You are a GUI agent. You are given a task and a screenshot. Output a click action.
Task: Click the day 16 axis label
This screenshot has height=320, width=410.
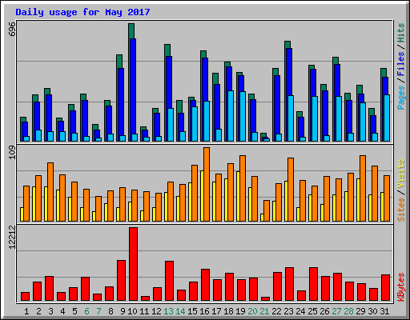pos(204,311)
